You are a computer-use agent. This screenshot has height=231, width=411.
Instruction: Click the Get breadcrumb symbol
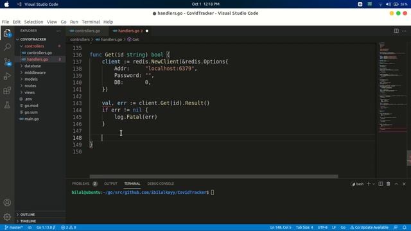pyautogui.click(x=133, y=40)
